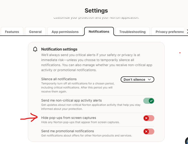Click the round icon at bottom-right corner
The width and height of the screenshot is (188, 144).
click(x=187, y=141)
